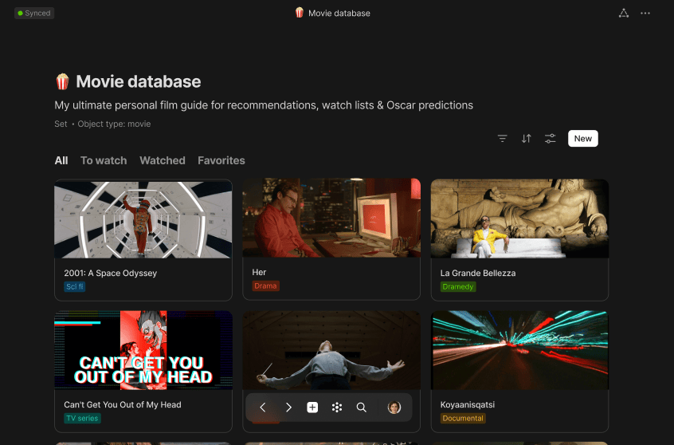
Task: Click Can't Get You Out of My Head title
Action: tap(123, 405)
